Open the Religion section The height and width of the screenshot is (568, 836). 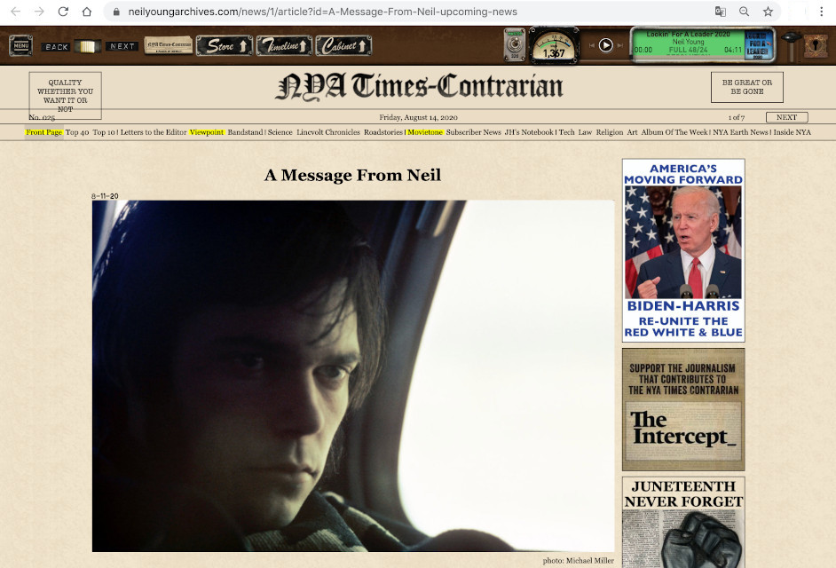point(610,132)
